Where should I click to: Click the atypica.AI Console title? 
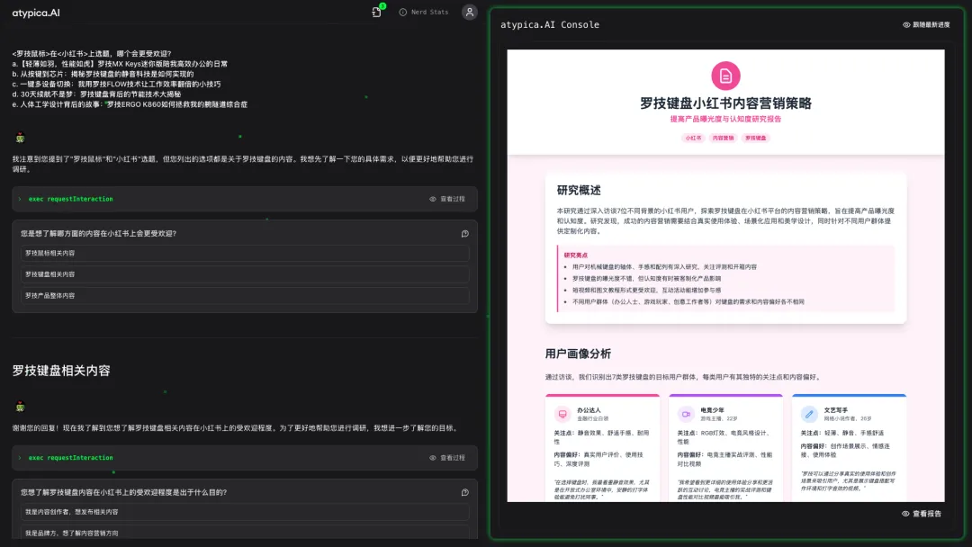pos(550,25)
